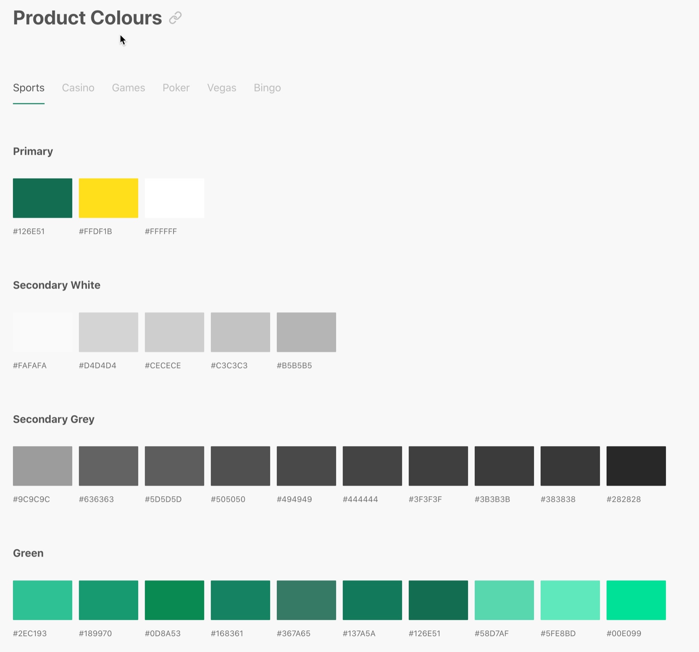Click the #168361 green swatch
The image size is (699, 652).
240,600
